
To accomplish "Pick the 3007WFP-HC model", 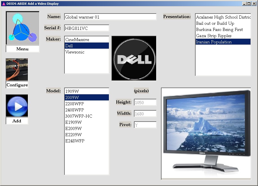I will tap(79, 116).
